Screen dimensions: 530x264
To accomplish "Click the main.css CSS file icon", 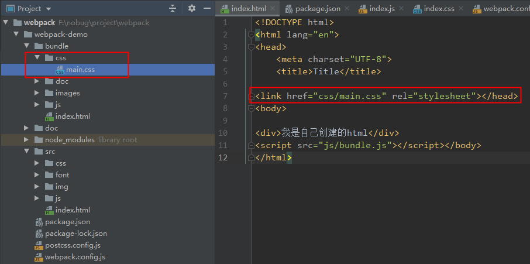I will point(60,70).
